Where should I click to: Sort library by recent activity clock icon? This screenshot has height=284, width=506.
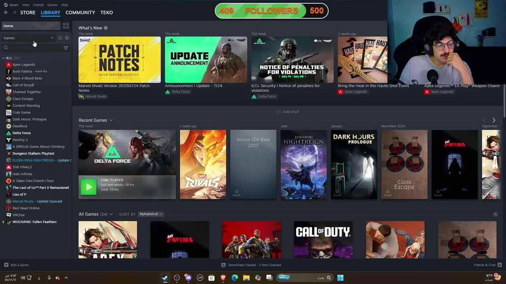click(60, 38)
